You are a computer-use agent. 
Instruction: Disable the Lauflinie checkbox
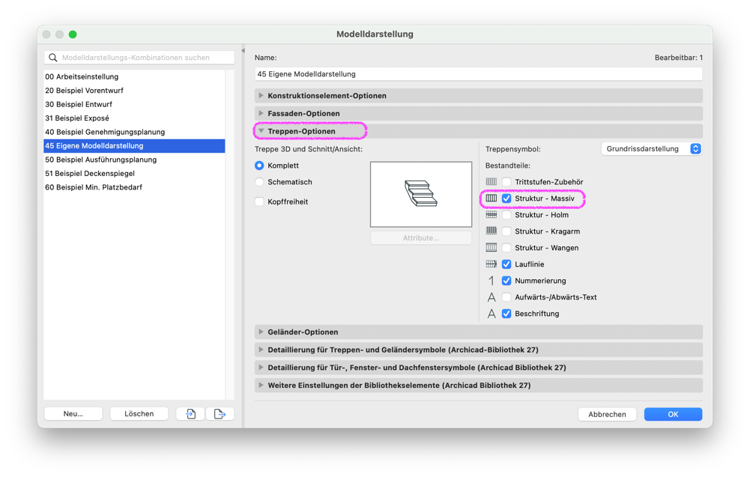click(x=506, y=264)
